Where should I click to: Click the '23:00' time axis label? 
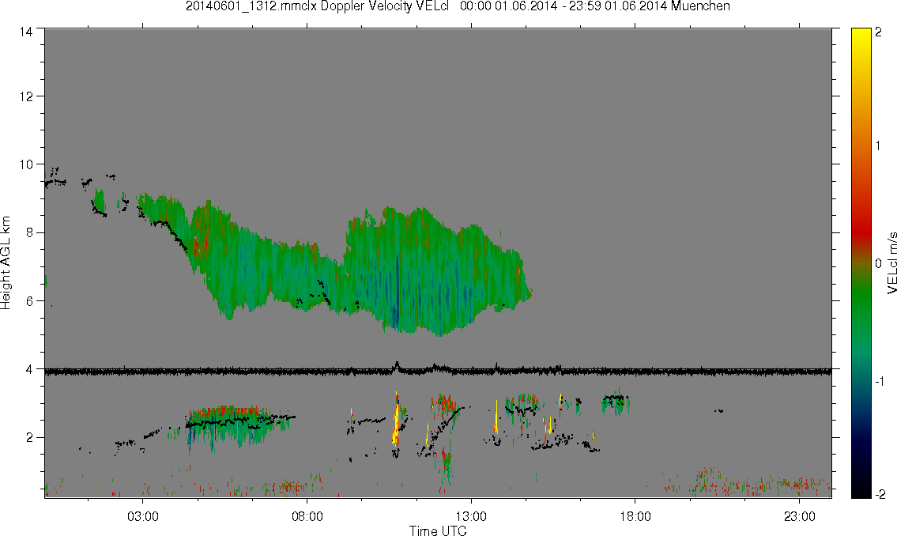tap(800, 517)
